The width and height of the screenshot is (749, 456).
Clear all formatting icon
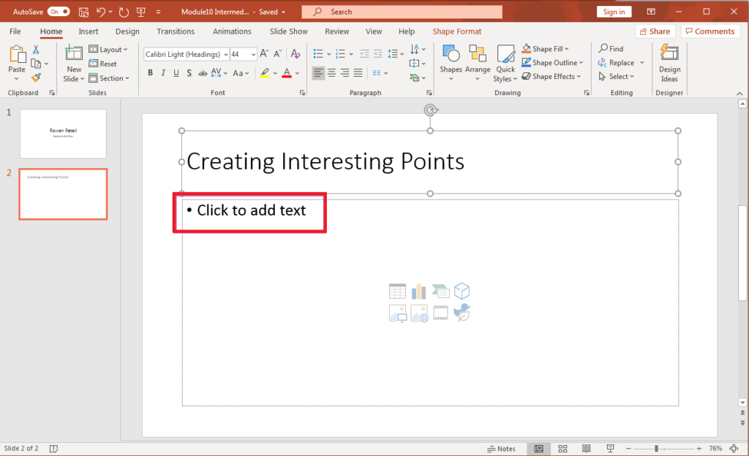tap(296, 54)
